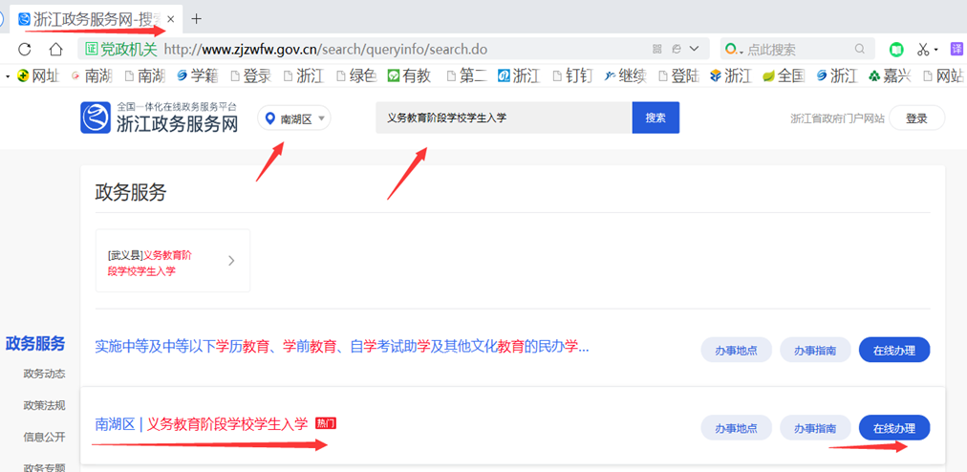The width and height of the screenshot is (967, 472).
Task: Reload the page with the refresh icon
Action: 25,49
